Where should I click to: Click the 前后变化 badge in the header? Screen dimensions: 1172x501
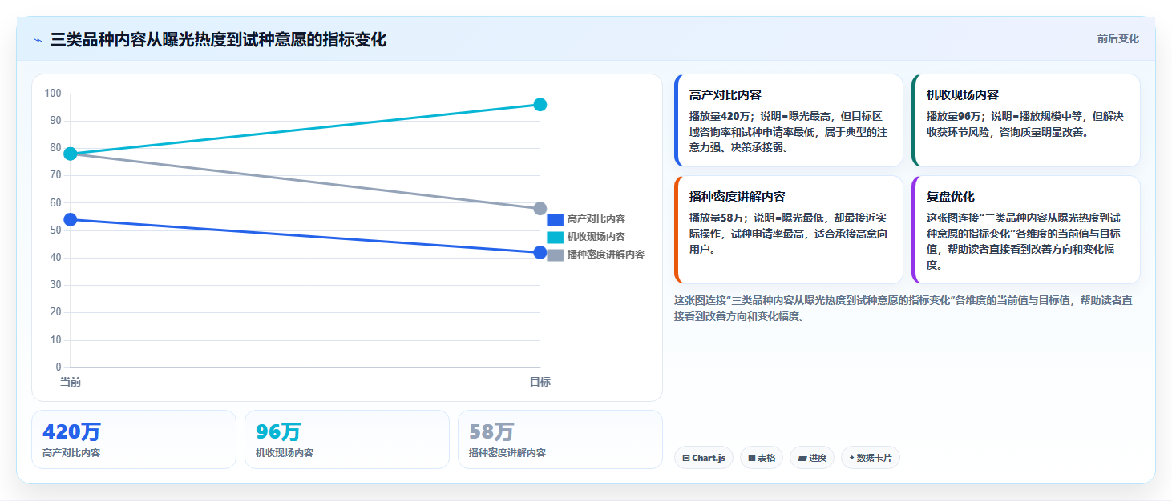(1117, 39)
